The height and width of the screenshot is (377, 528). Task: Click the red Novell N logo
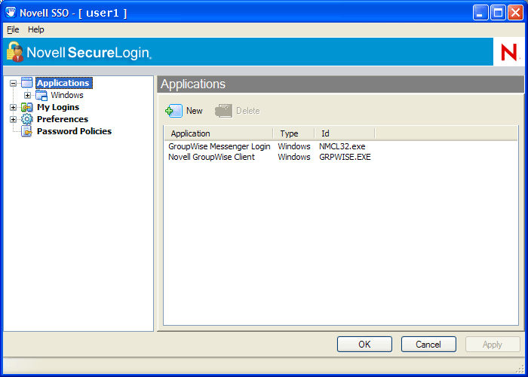pos(509,53)
